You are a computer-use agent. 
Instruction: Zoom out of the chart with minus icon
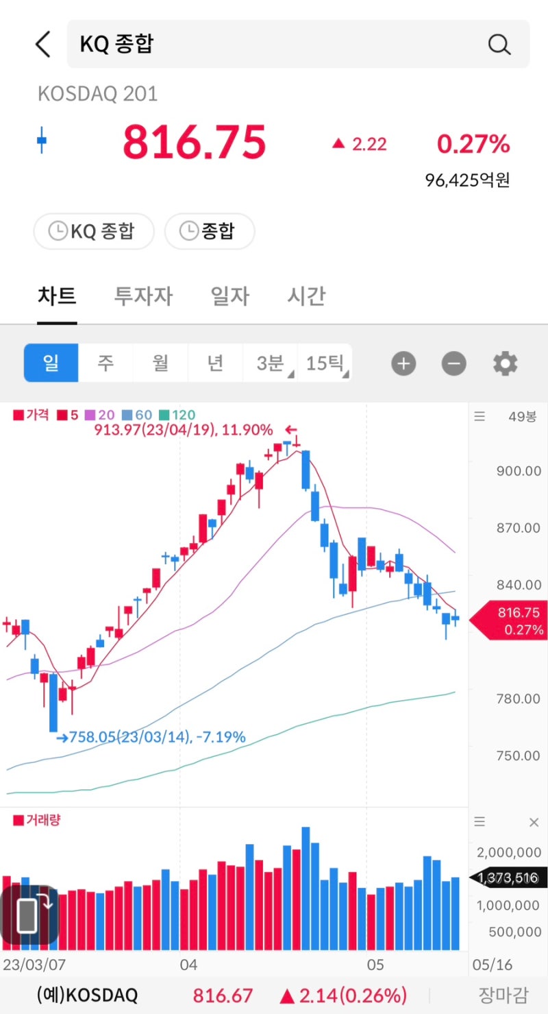click(x=453, y=363)
